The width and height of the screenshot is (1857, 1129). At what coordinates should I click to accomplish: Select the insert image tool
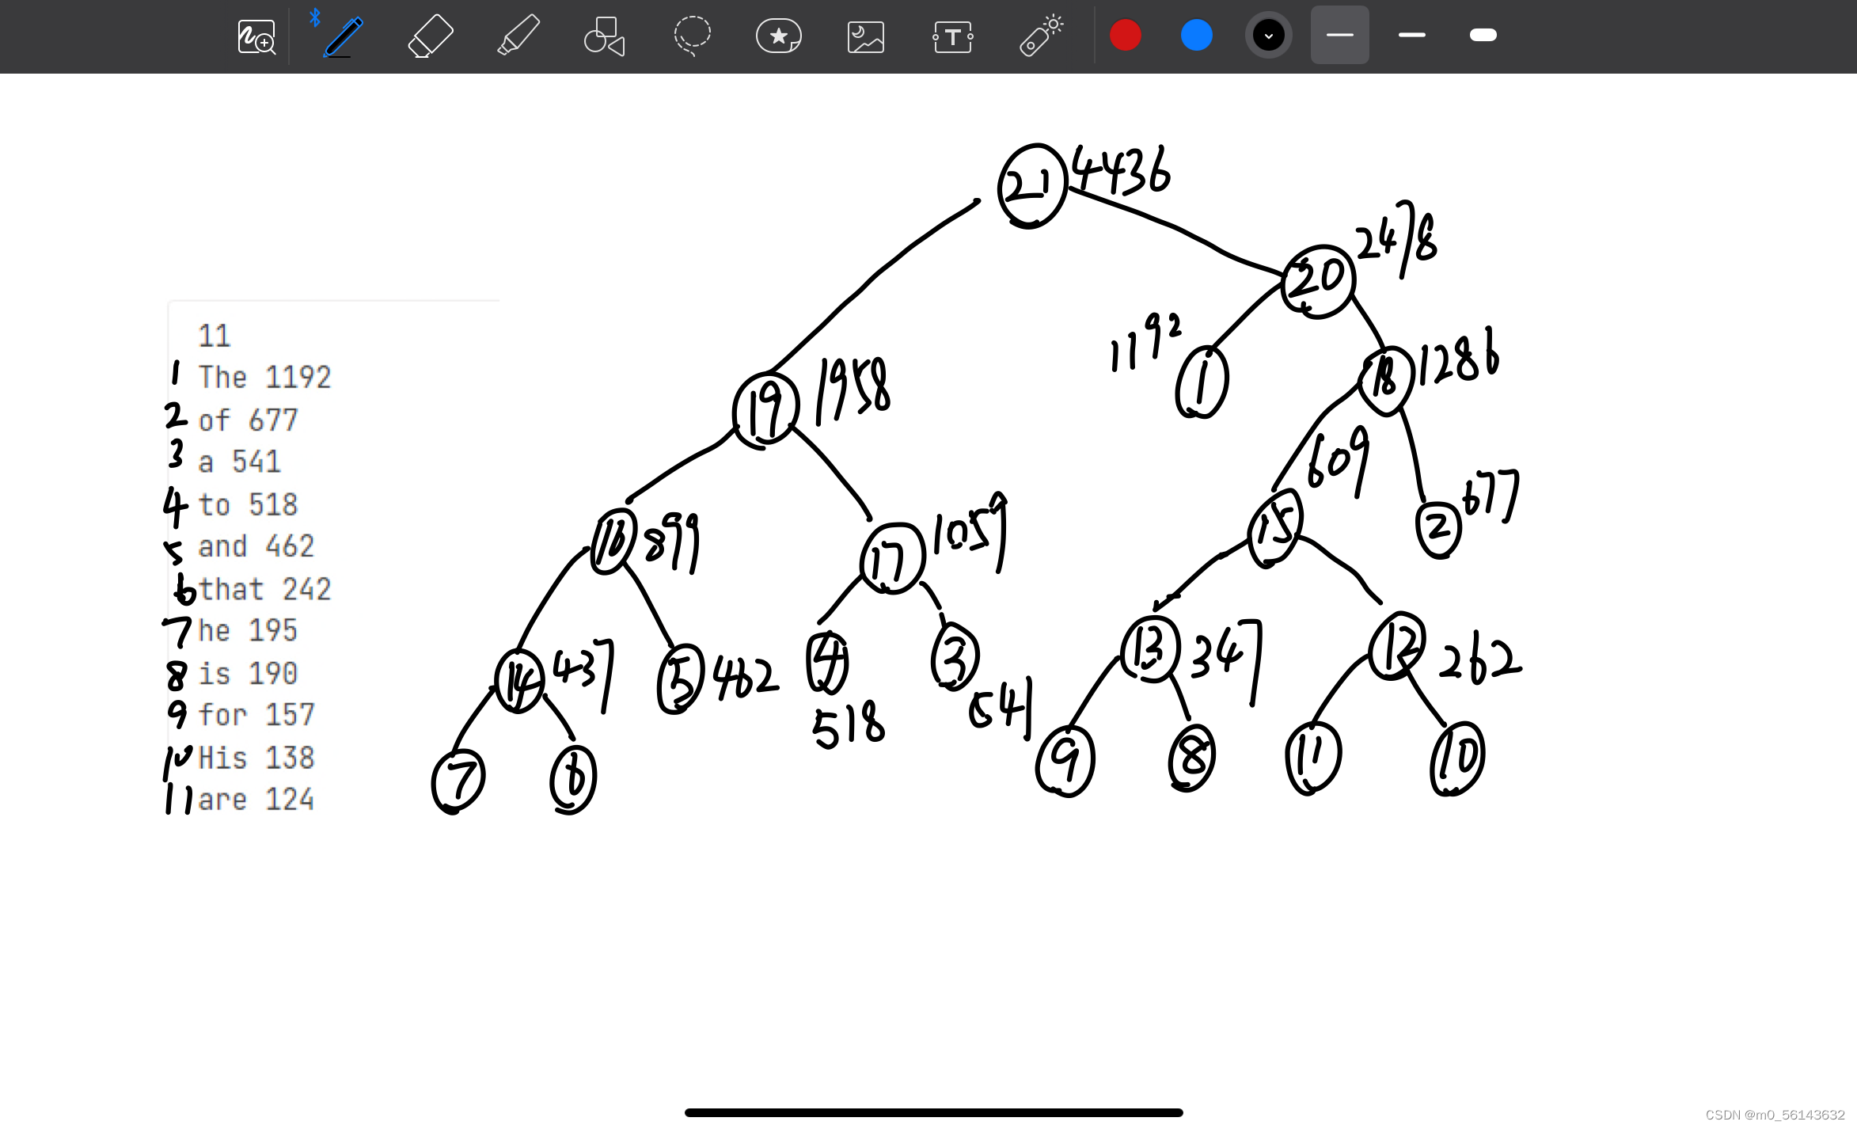pos(865,36)
